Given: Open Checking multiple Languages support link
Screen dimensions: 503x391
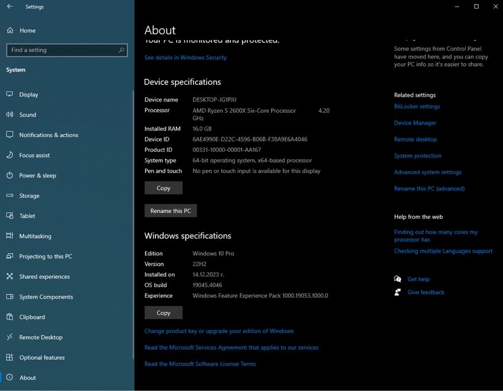Looking at the screenshot, I should pos(443,251).
